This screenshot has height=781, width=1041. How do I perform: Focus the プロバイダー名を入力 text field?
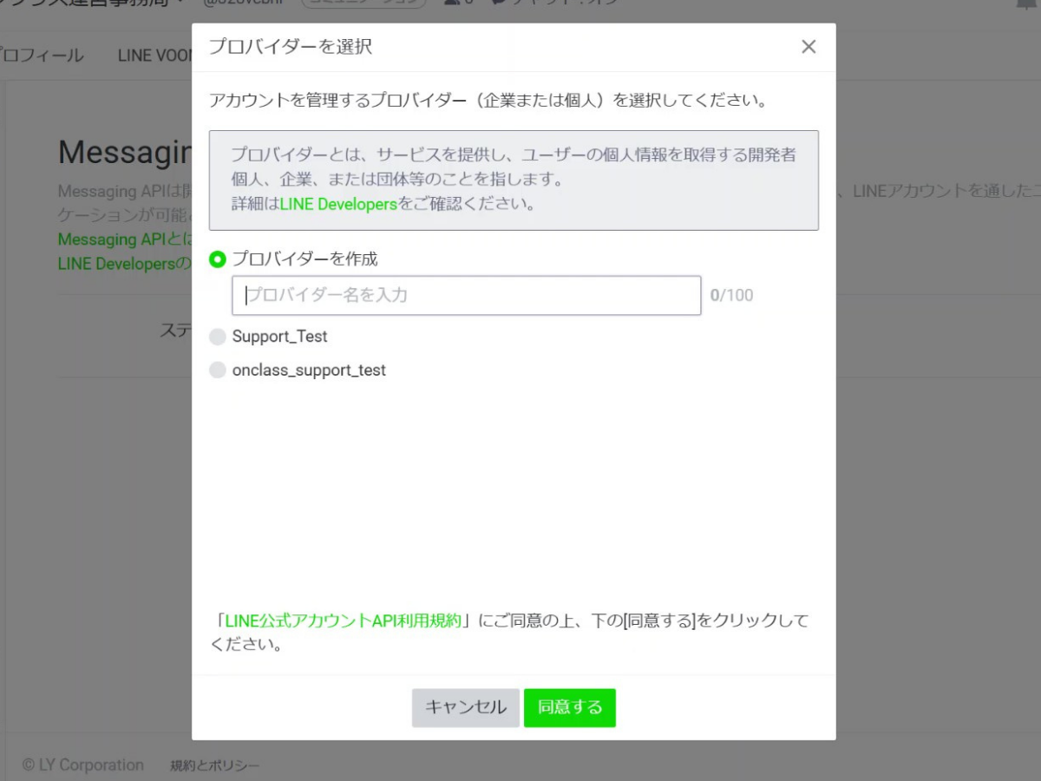[x=466, y=295]
